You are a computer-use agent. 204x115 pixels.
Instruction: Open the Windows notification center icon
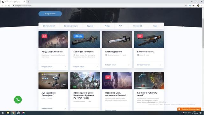pyautogui.click(x=200, y=113)
